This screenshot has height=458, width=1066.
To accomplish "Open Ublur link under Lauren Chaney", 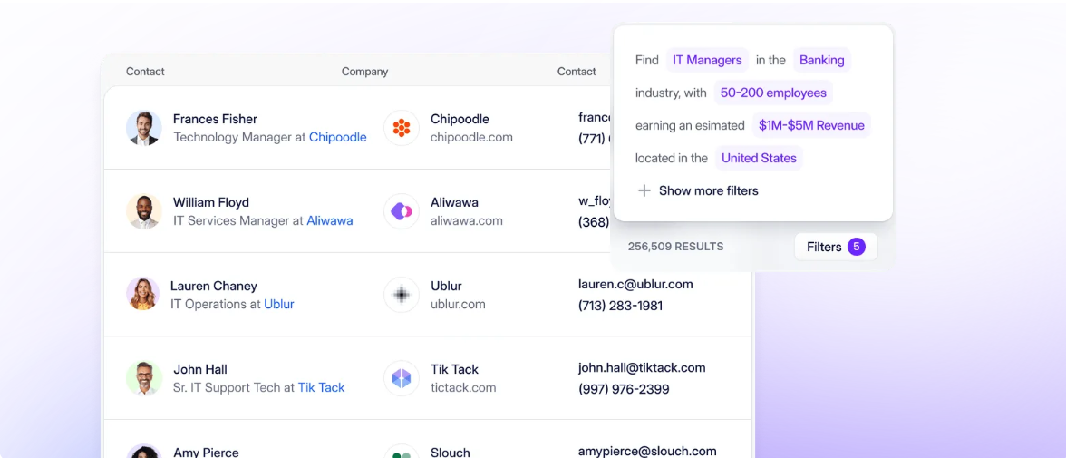I will pyautogui.click(x=279, y=304).
